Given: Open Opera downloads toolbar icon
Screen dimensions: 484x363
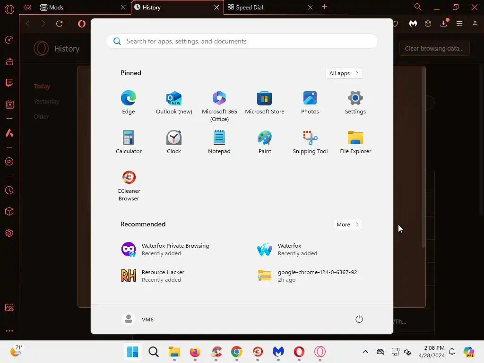Looking at the screenshot, I should [x=444, y=24].
